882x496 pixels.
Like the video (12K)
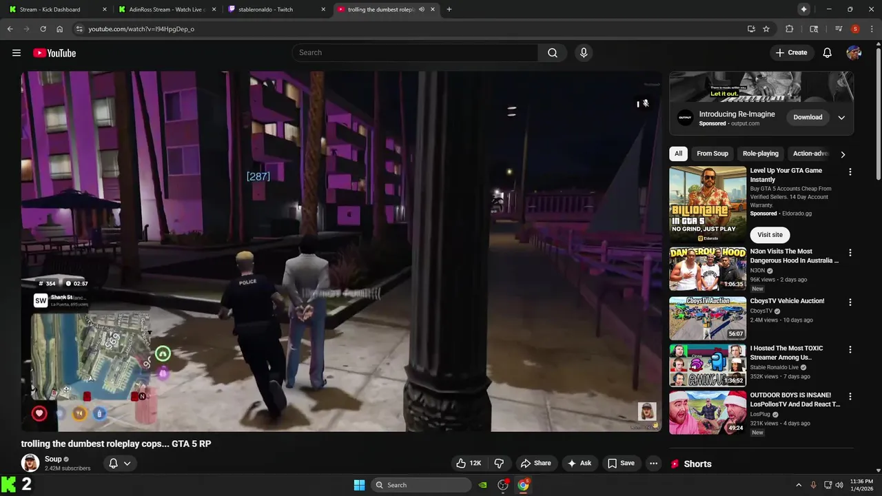[469, 463]
